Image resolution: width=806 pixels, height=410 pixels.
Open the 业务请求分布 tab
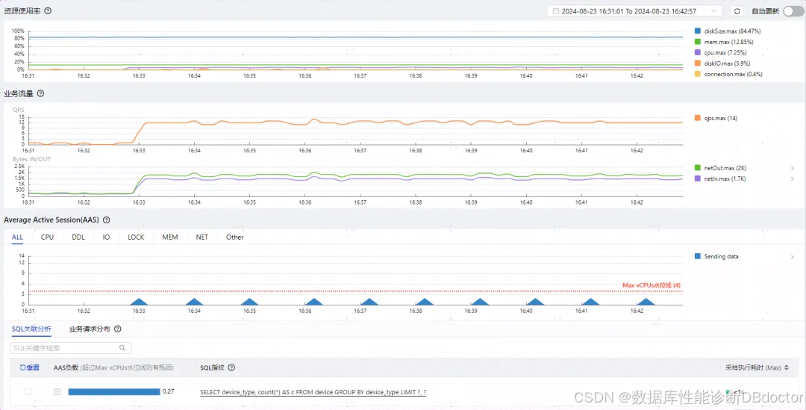[x=90, y=329]
